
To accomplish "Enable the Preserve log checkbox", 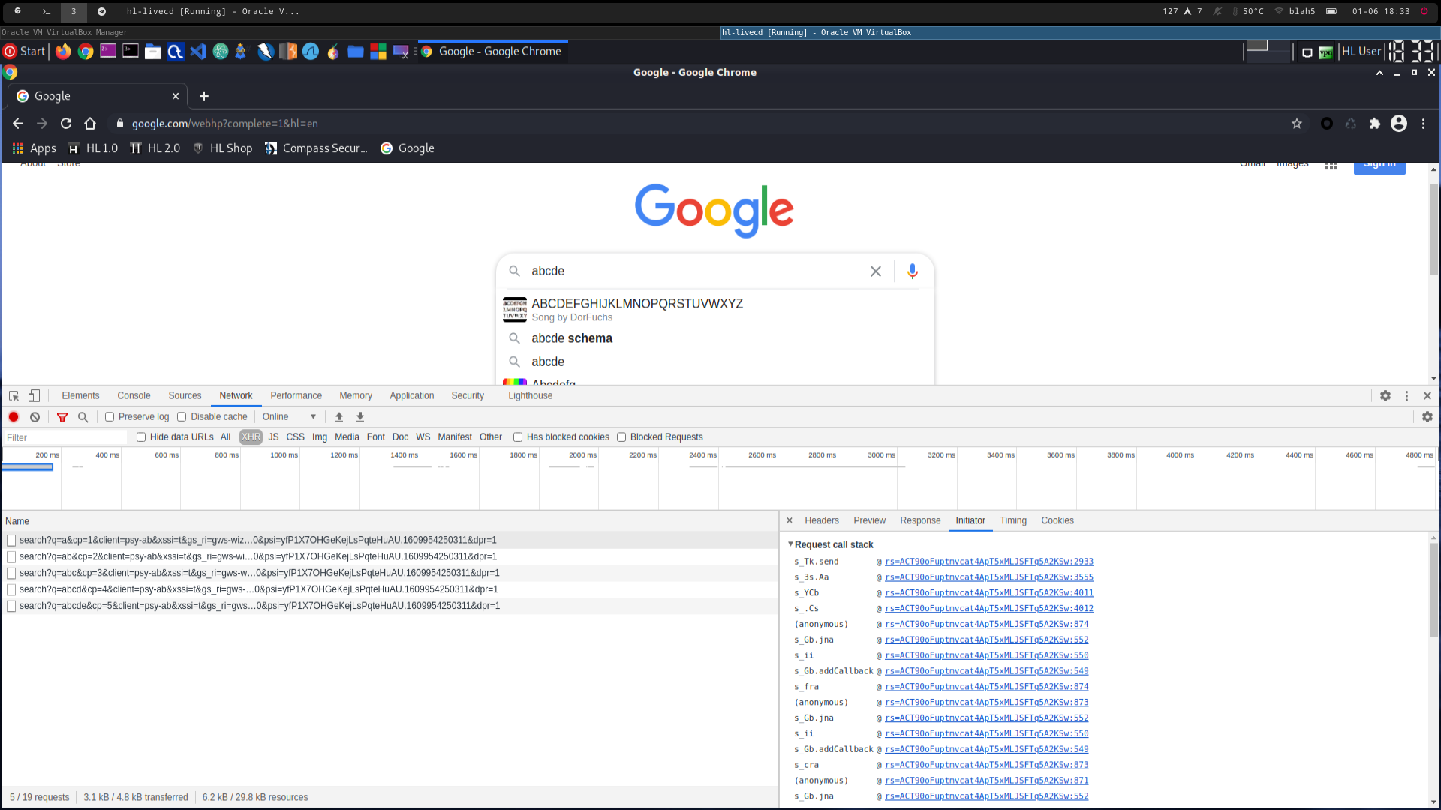I will (x=110, y=417).
